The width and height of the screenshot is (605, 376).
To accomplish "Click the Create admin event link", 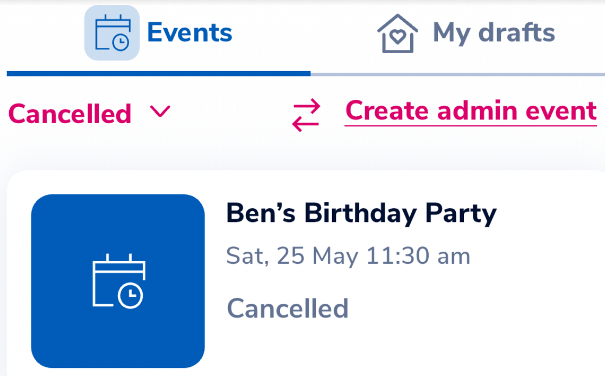I will [470, 111].
